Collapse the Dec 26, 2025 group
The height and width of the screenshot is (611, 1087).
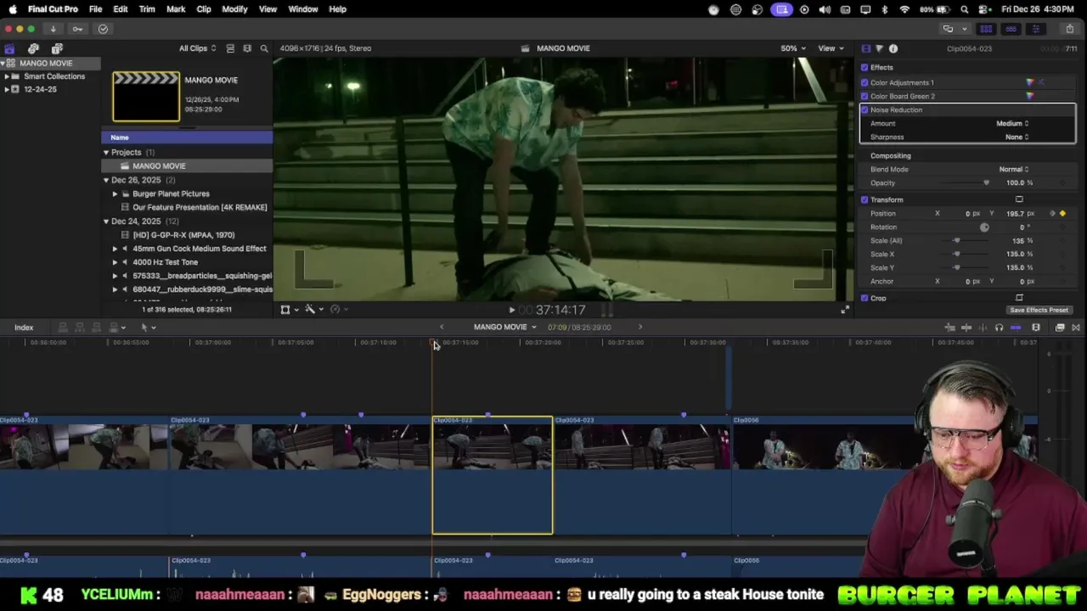[x=106, y=180]
